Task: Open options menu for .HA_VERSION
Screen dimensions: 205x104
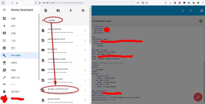Action: point(85,30)
